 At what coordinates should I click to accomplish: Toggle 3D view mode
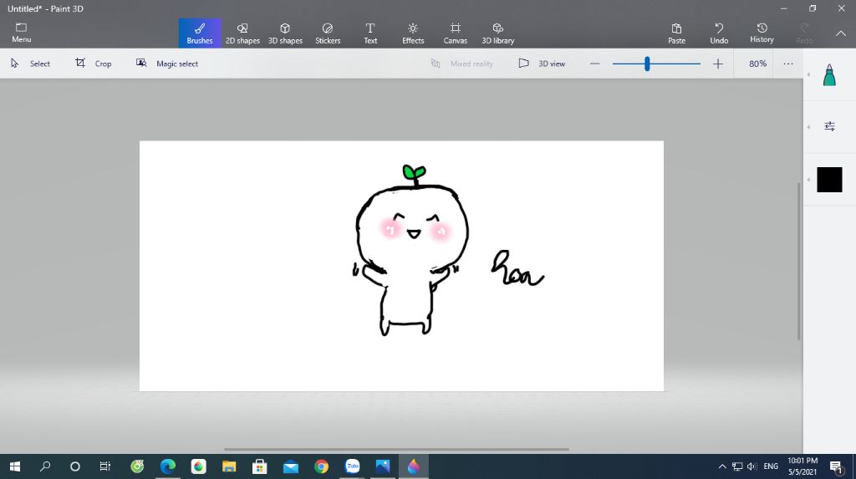[x=542, y=64]
